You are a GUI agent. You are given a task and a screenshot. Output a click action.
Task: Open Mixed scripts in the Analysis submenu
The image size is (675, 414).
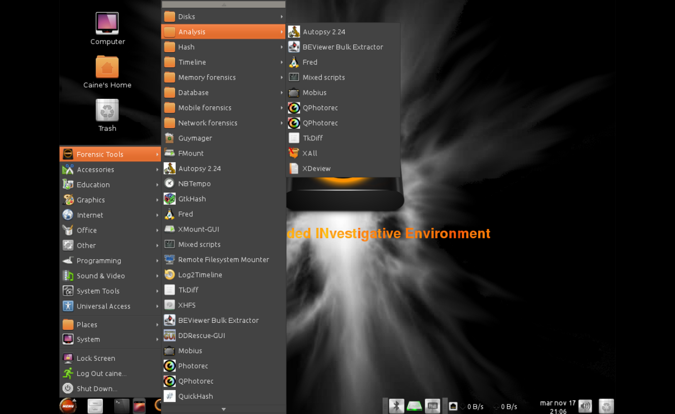[343, 77]
